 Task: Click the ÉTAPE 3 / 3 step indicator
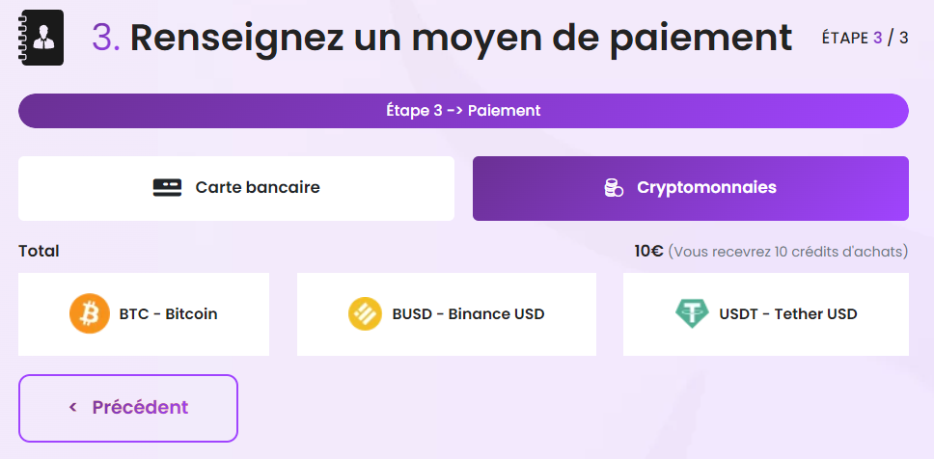[x=865, y=39]
